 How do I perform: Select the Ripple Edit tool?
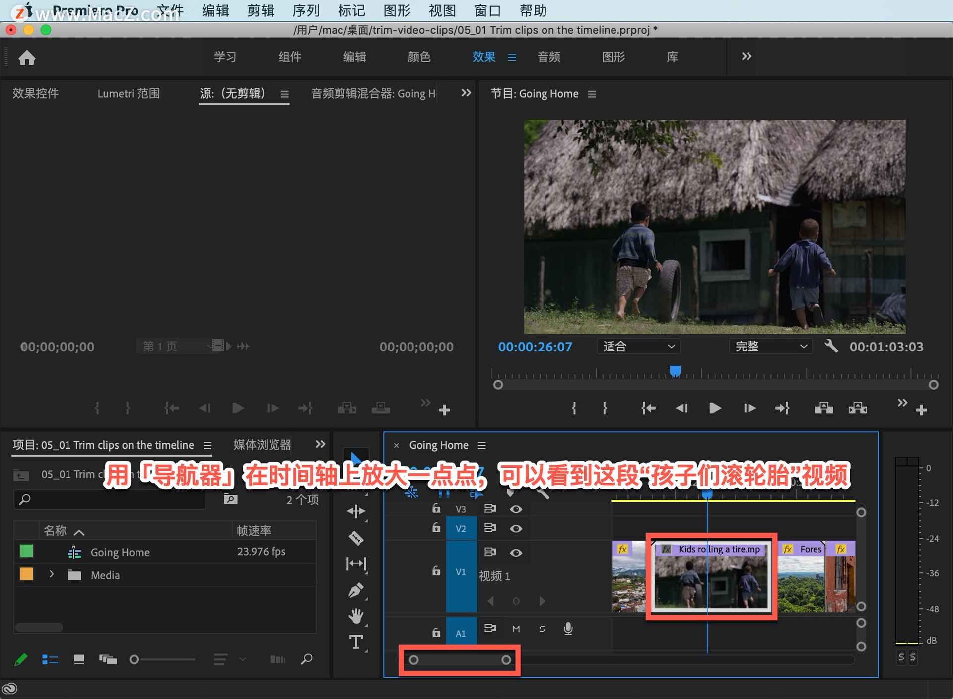coord(356,511)
